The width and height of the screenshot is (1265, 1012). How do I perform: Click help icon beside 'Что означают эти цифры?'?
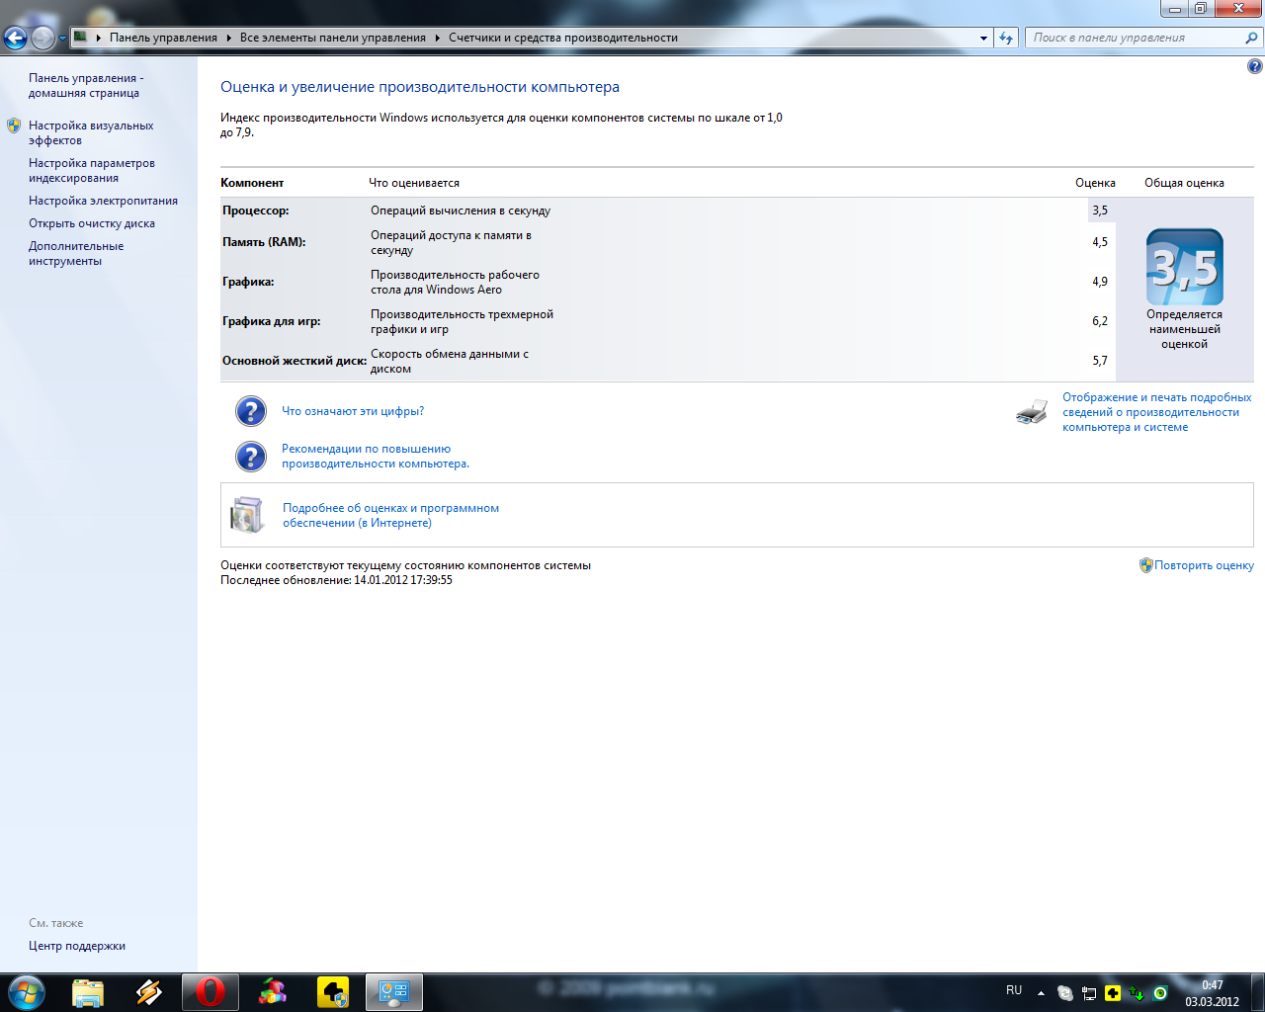pyautogui.click(x=251, y=411)
